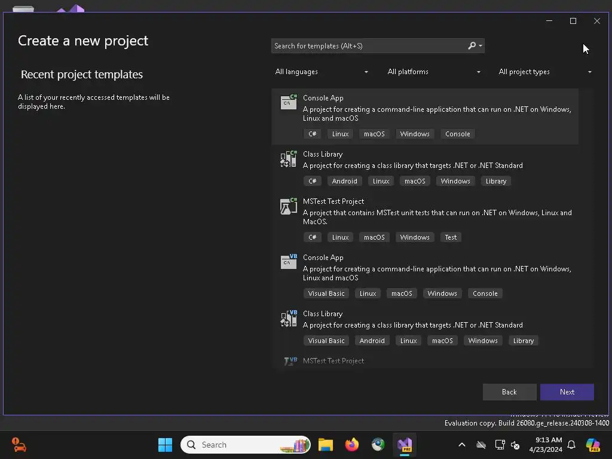Click the taskbar Search box
The image size is (612, 459).
246,445
